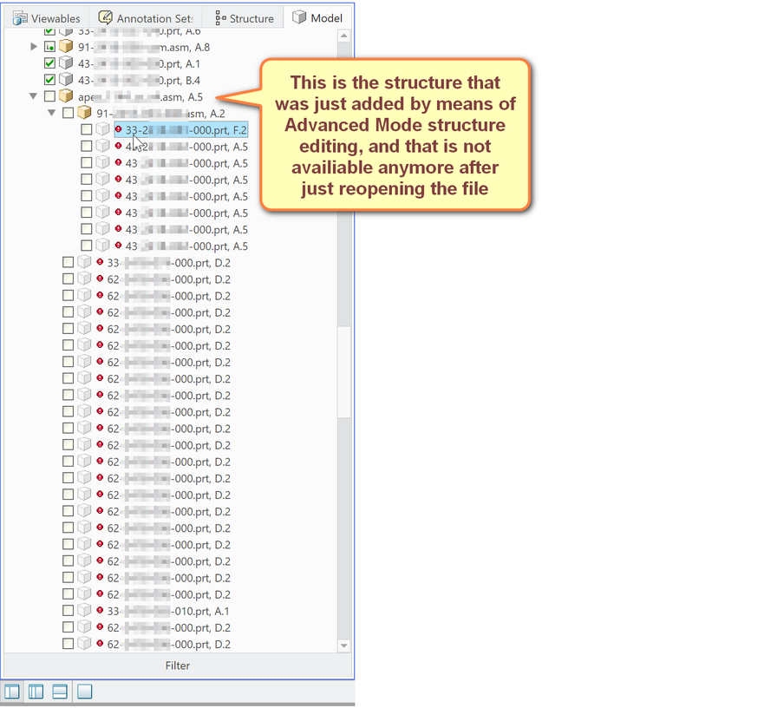Open the Filter bar below the tree

[178, 665]
